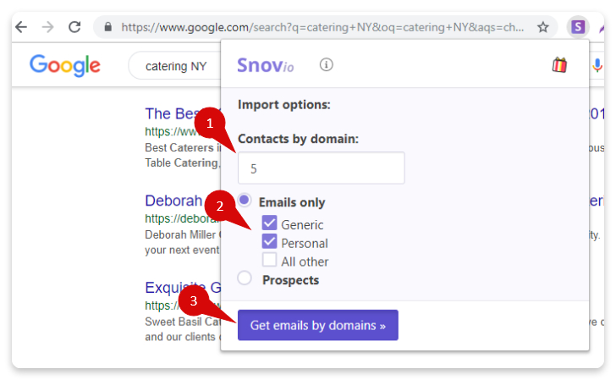The image size is (616, 380).
Task: Uncheck the Generic checkbox
Action: (x=269, y=223)
